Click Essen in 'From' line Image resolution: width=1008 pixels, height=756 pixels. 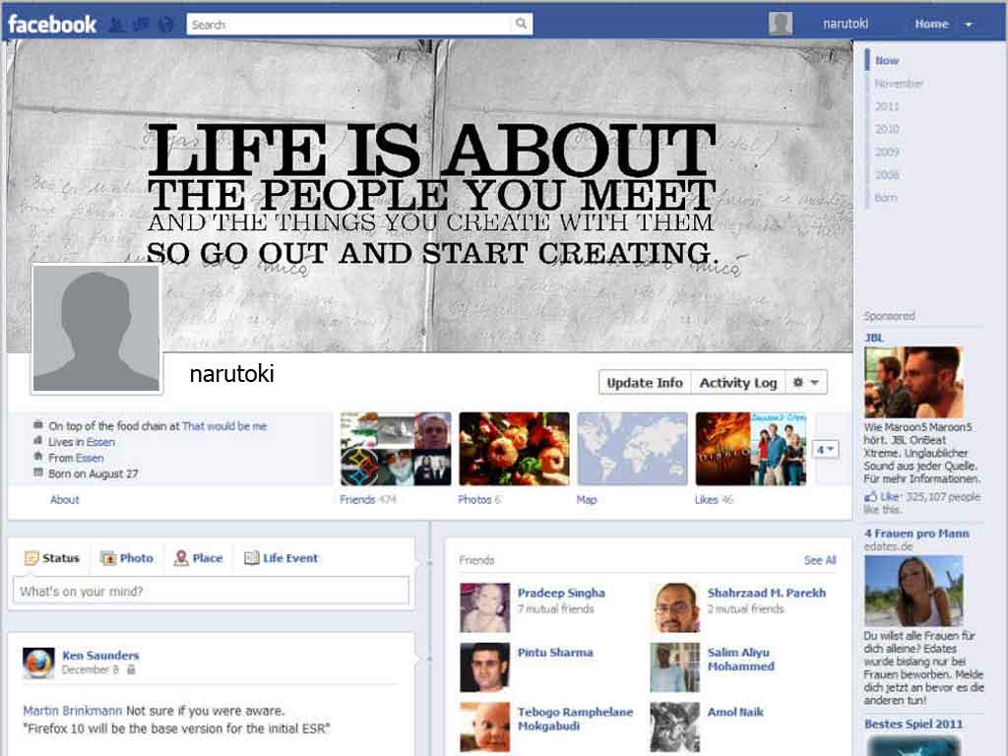click(x=90, y=458)
